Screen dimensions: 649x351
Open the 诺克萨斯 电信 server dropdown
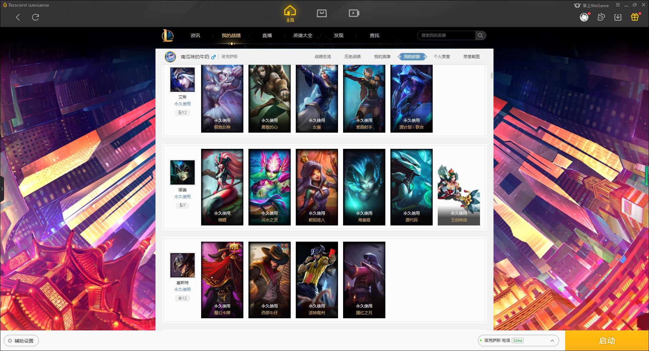click(x=518, y=341)
